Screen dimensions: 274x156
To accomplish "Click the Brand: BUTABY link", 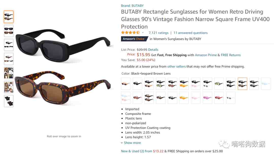I will (132, 6).
